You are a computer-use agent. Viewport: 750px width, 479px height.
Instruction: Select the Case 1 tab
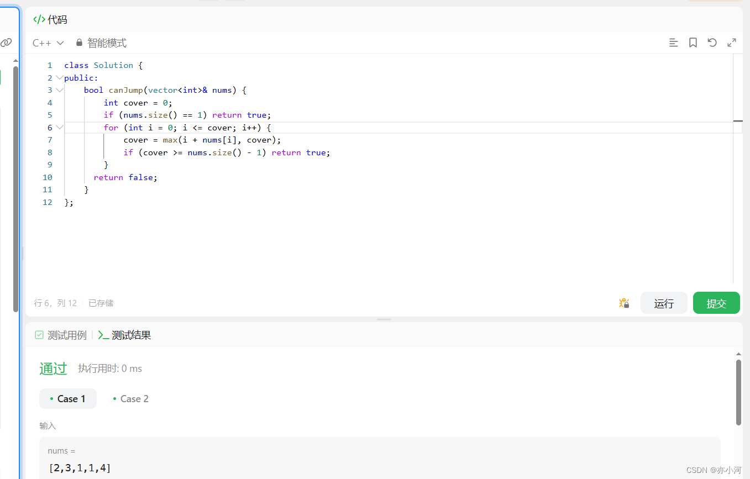68,399
